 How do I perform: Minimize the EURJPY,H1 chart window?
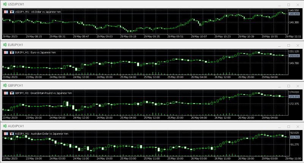click(279, 45)
